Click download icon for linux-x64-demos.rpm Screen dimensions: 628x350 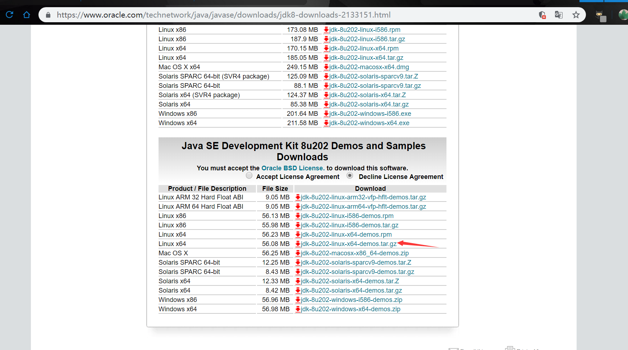[x=298, y=235]
